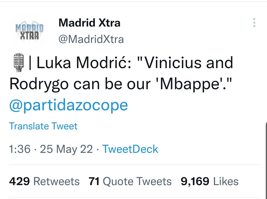Open the @partidazocope mention

69,105
